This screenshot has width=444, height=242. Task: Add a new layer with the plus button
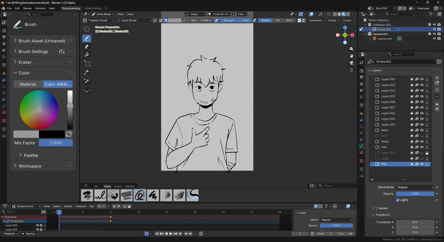point(437,78)
